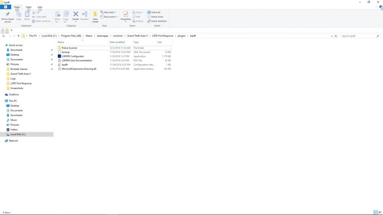This screenshot has width=383, height=215.
Task: Click Grand Theft Auto V breadcrumb
Action: [x=137, y=36]
